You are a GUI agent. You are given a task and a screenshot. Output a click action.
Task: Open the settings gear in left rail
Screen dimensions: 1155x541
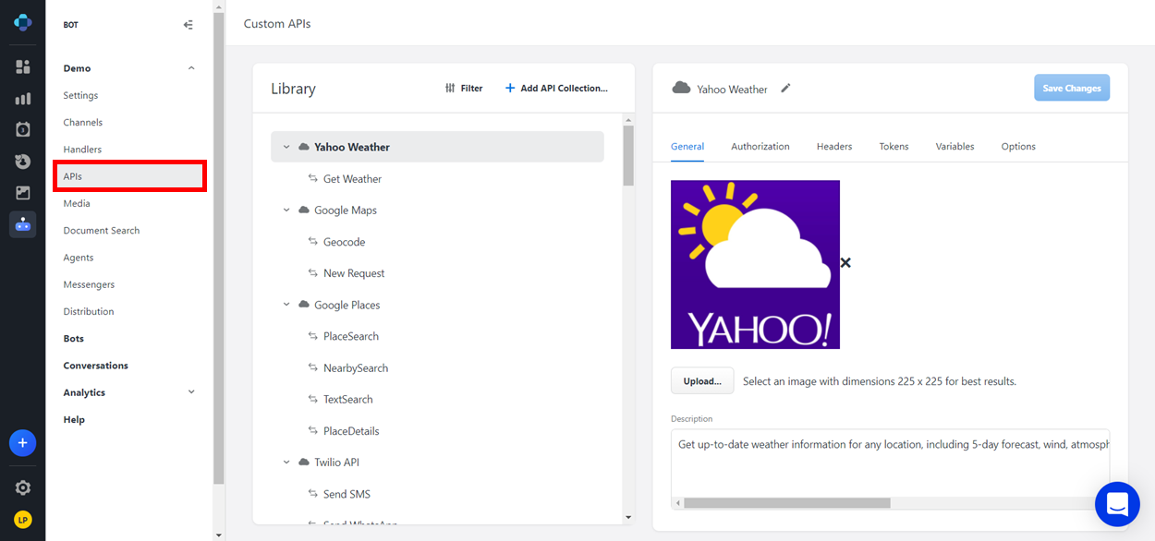[x=22, y=487]
